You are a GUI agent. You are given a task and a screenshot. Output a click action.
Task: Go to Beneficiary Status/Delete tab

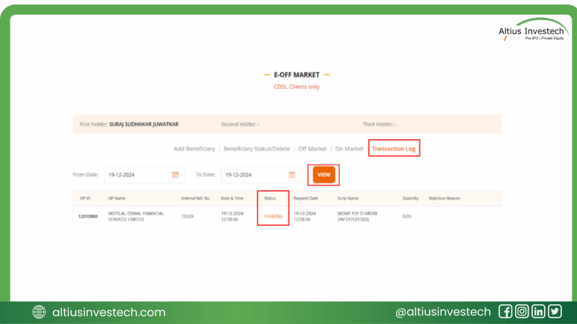point(256,148)
